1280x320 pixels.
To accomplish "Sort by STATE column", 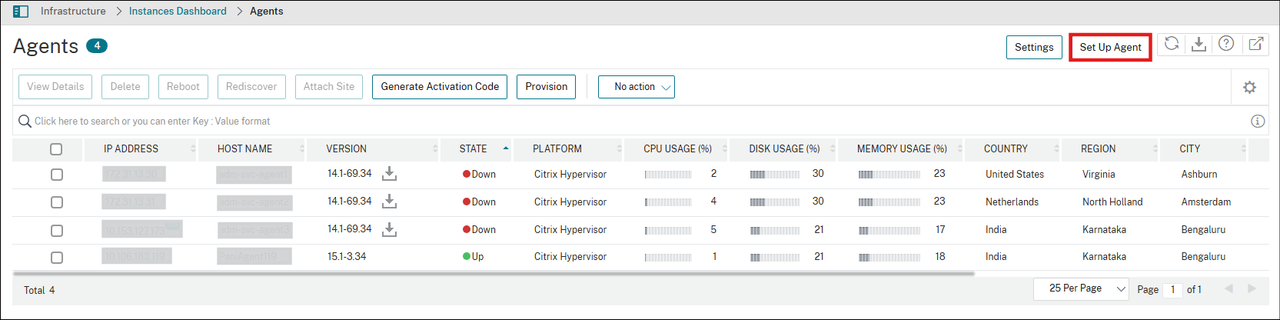I will pyautogui.click(x=473, y=148).
